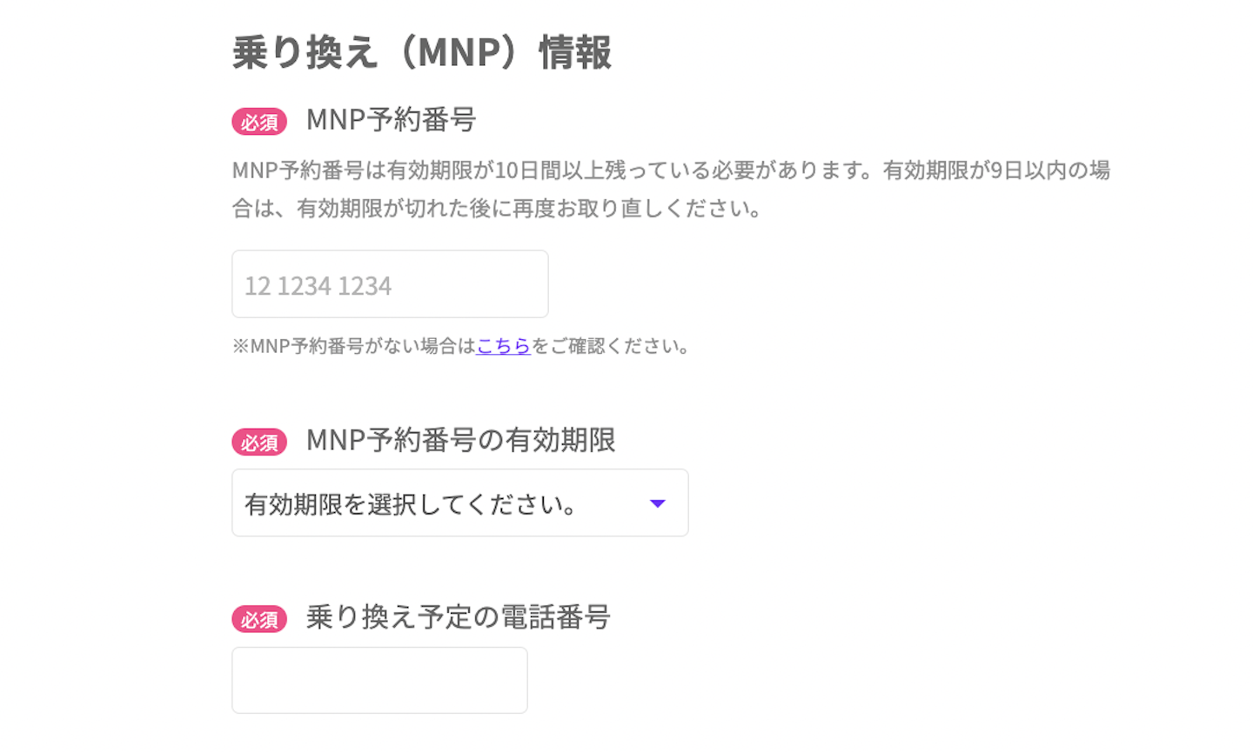Click the 必須 badge beside 乗り換え予定の電話番号
The image size is (1253, 752).
258,619
